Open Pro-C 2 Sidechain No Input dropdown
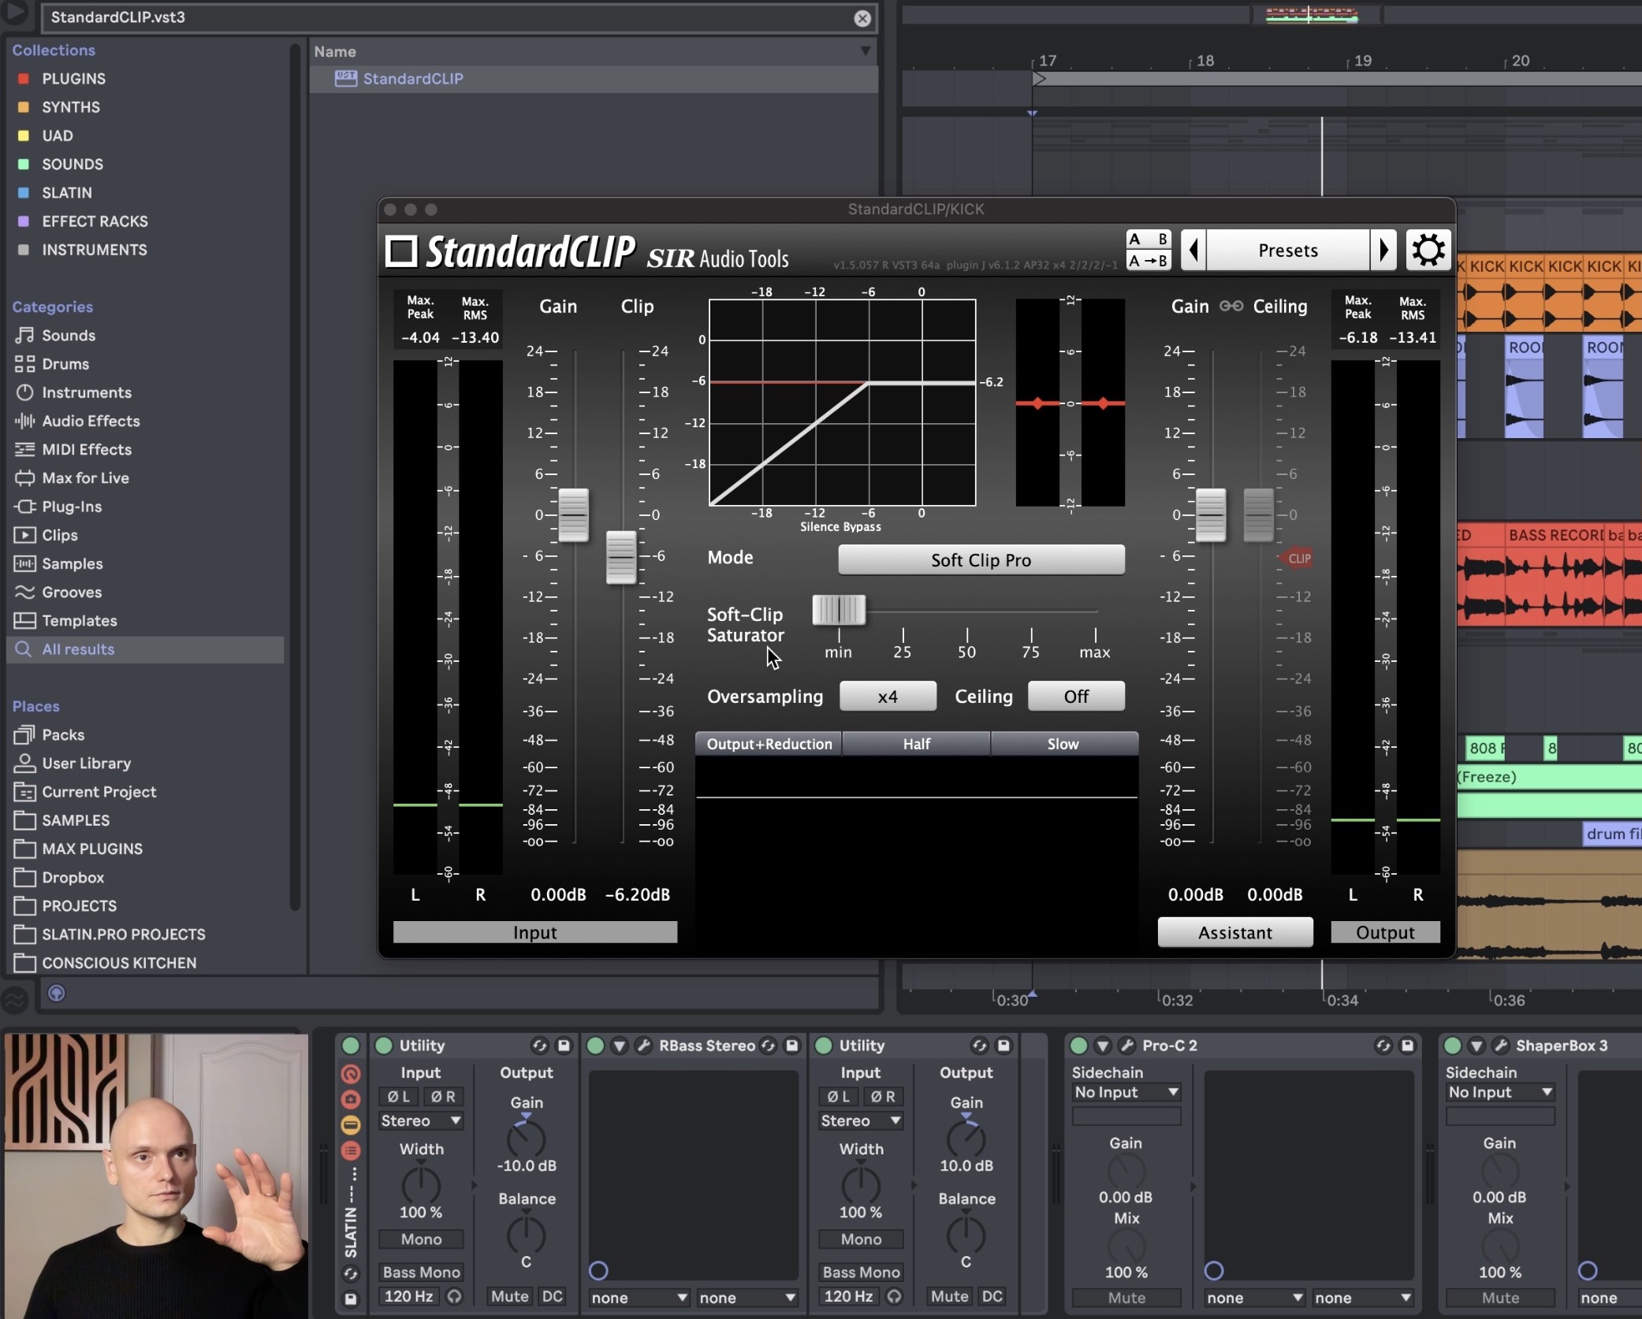 1126,1092
